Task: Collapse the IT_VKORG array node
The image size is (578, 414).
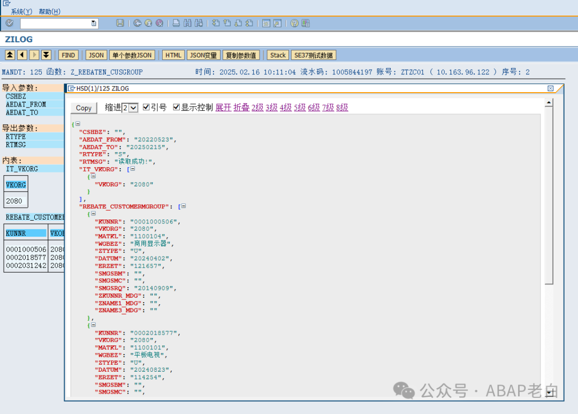Action: (133, 168)
